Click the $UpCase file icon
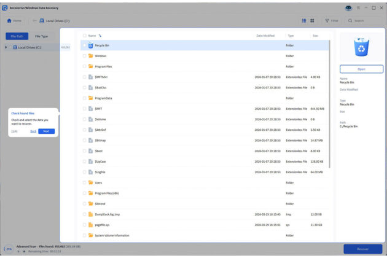This screenshot has height=258, width=387. (x=90, y=162)
